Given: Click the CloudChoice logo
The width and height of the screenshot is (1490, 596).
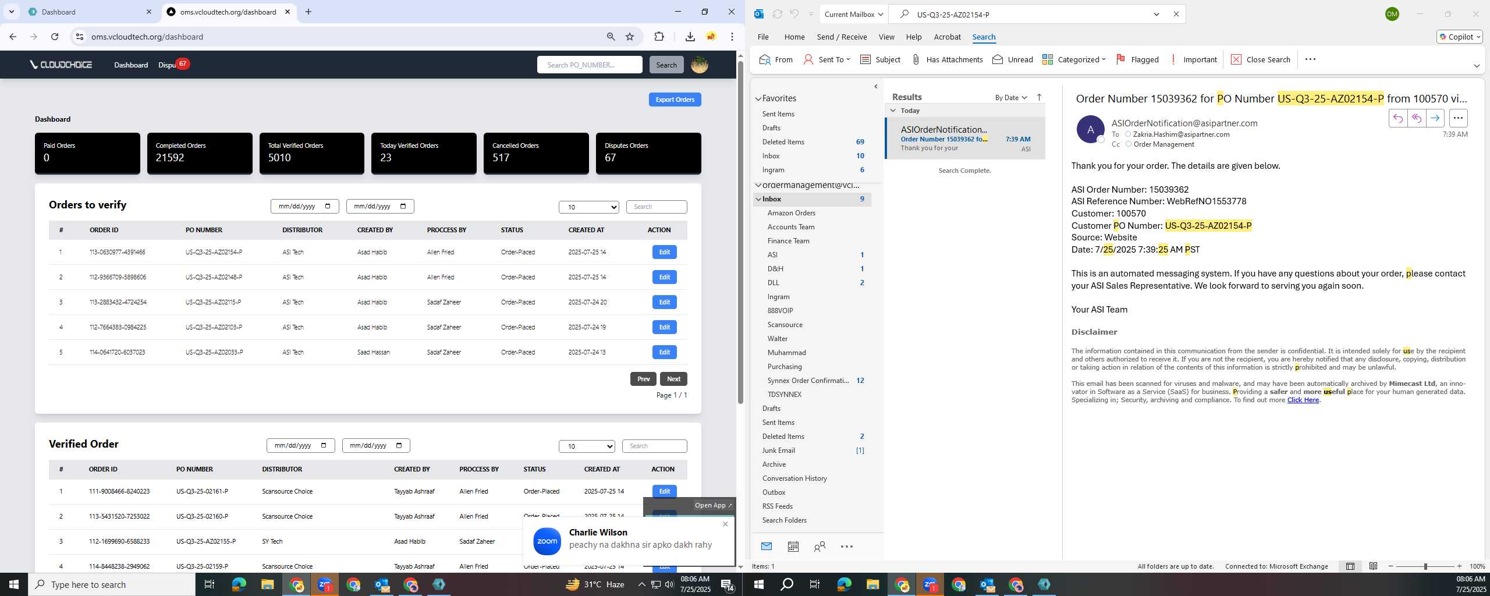Looking at the screenshot, I should (x=61, y=65).
